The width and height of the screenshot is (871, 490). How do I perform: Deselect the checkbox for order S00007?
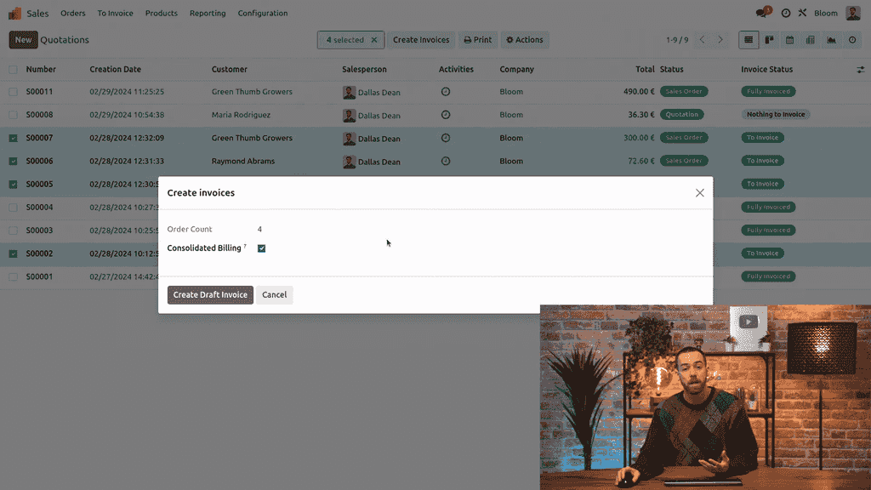(13, 138)
